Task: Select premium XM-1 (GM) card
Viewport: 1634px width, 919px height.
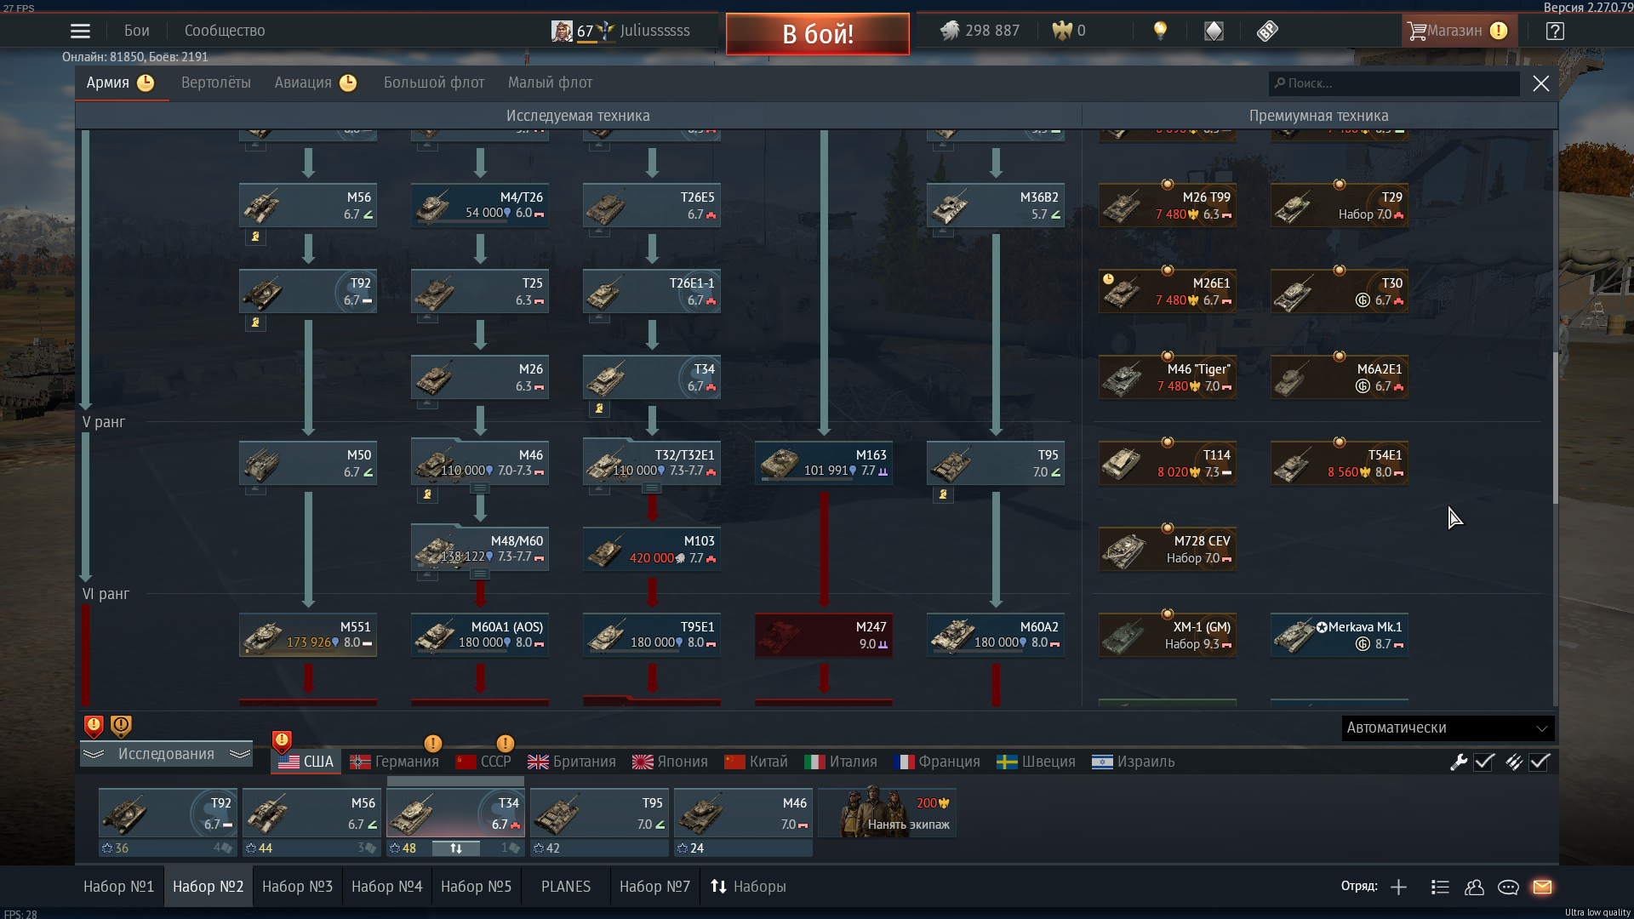Action: pyautogui.click(x=1168, y=636)
